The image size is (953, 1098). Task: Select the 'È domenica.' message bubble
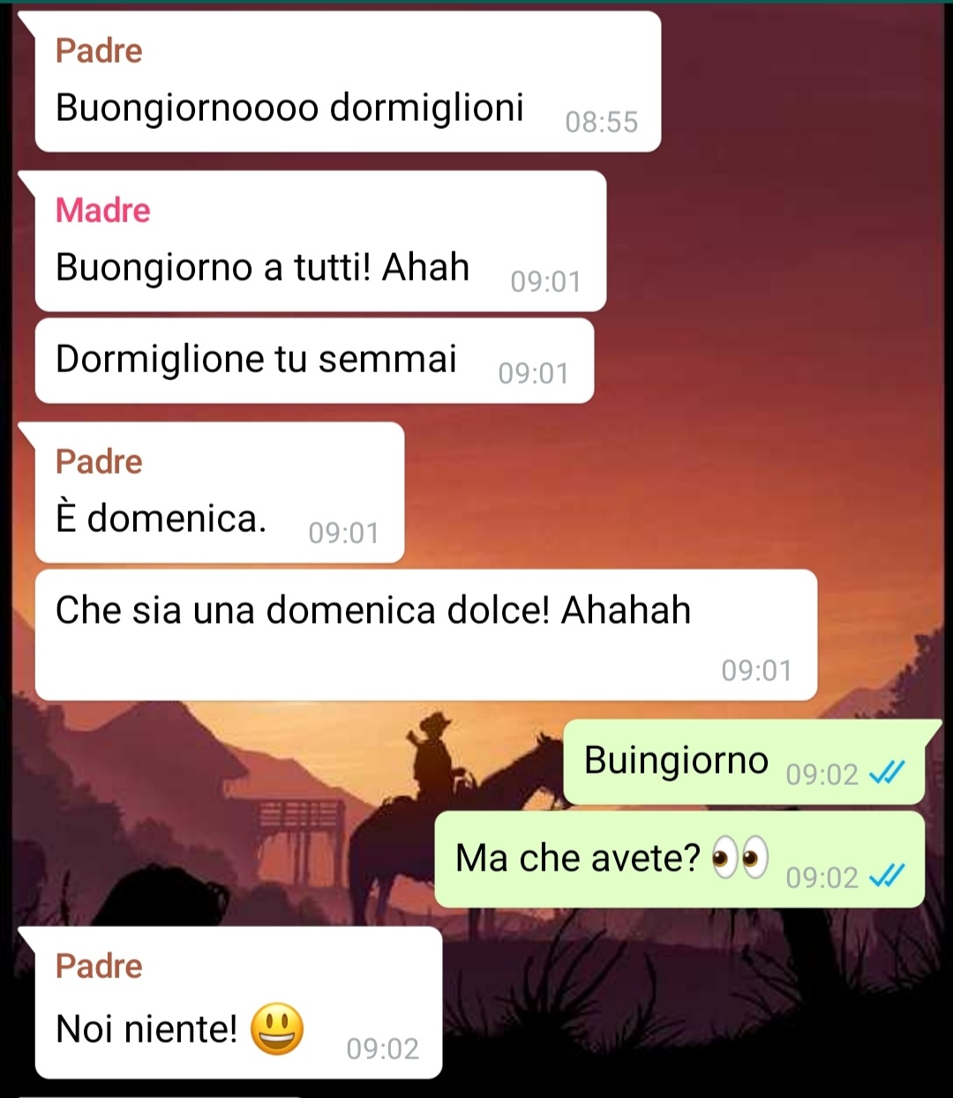click(x=220, y=492)
